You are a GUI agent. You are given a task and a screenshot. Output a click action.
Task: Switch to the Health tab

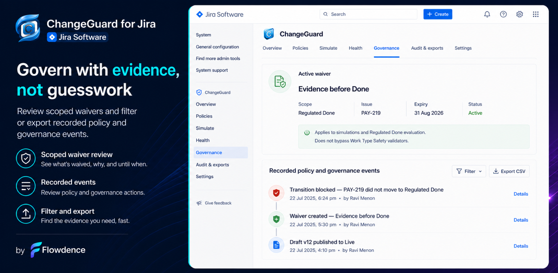tap(355, 48)
